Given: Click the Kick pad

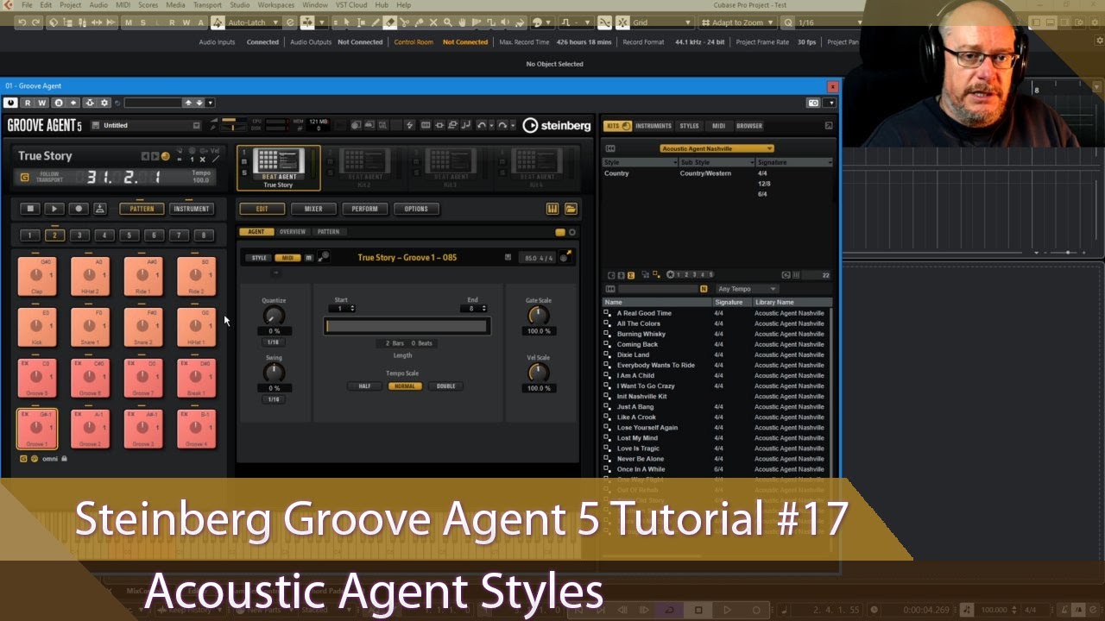Looking at the screenshot, I should pos(37,327).
